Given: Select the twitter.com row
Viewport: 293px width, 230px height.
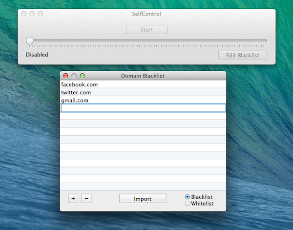Looking at the screenshot, I should 143,92.
